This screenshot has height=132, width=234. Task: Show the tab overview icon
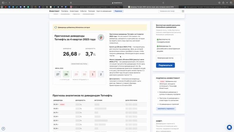tap(231, 3)
